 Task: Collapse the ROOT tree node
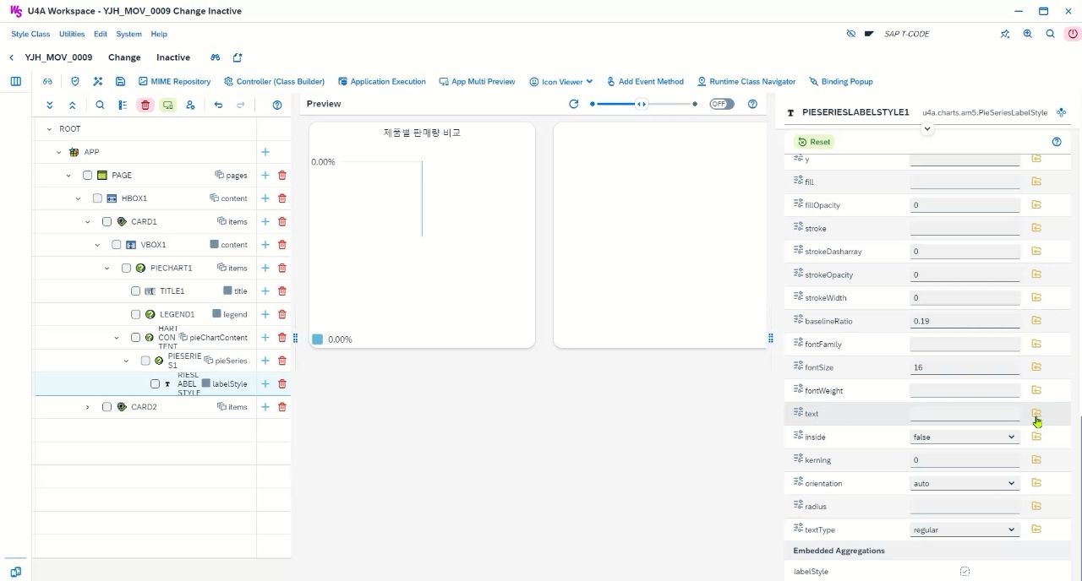49,129
